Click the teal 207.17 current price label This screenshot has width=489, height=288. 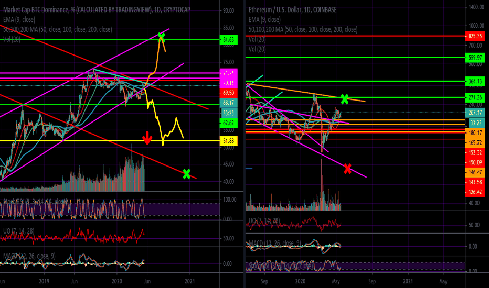(x=475, y=113)
